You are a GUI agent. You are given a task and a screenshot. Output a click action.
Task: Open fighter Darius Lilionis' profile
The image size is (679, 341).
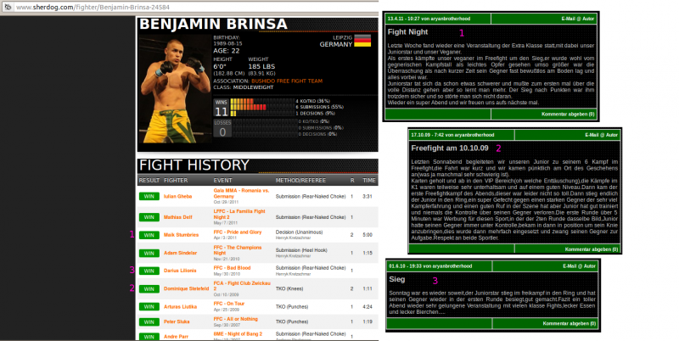tap(180, 271)
